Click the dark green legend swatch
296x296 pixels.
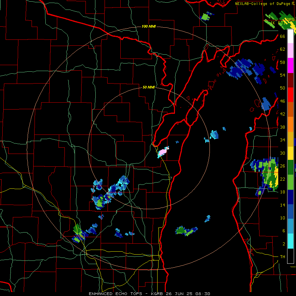[290, 167]
